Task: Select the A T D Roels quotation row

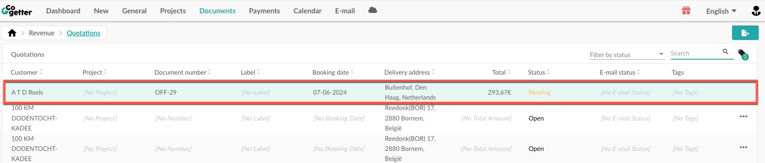Action: [380, 92]
